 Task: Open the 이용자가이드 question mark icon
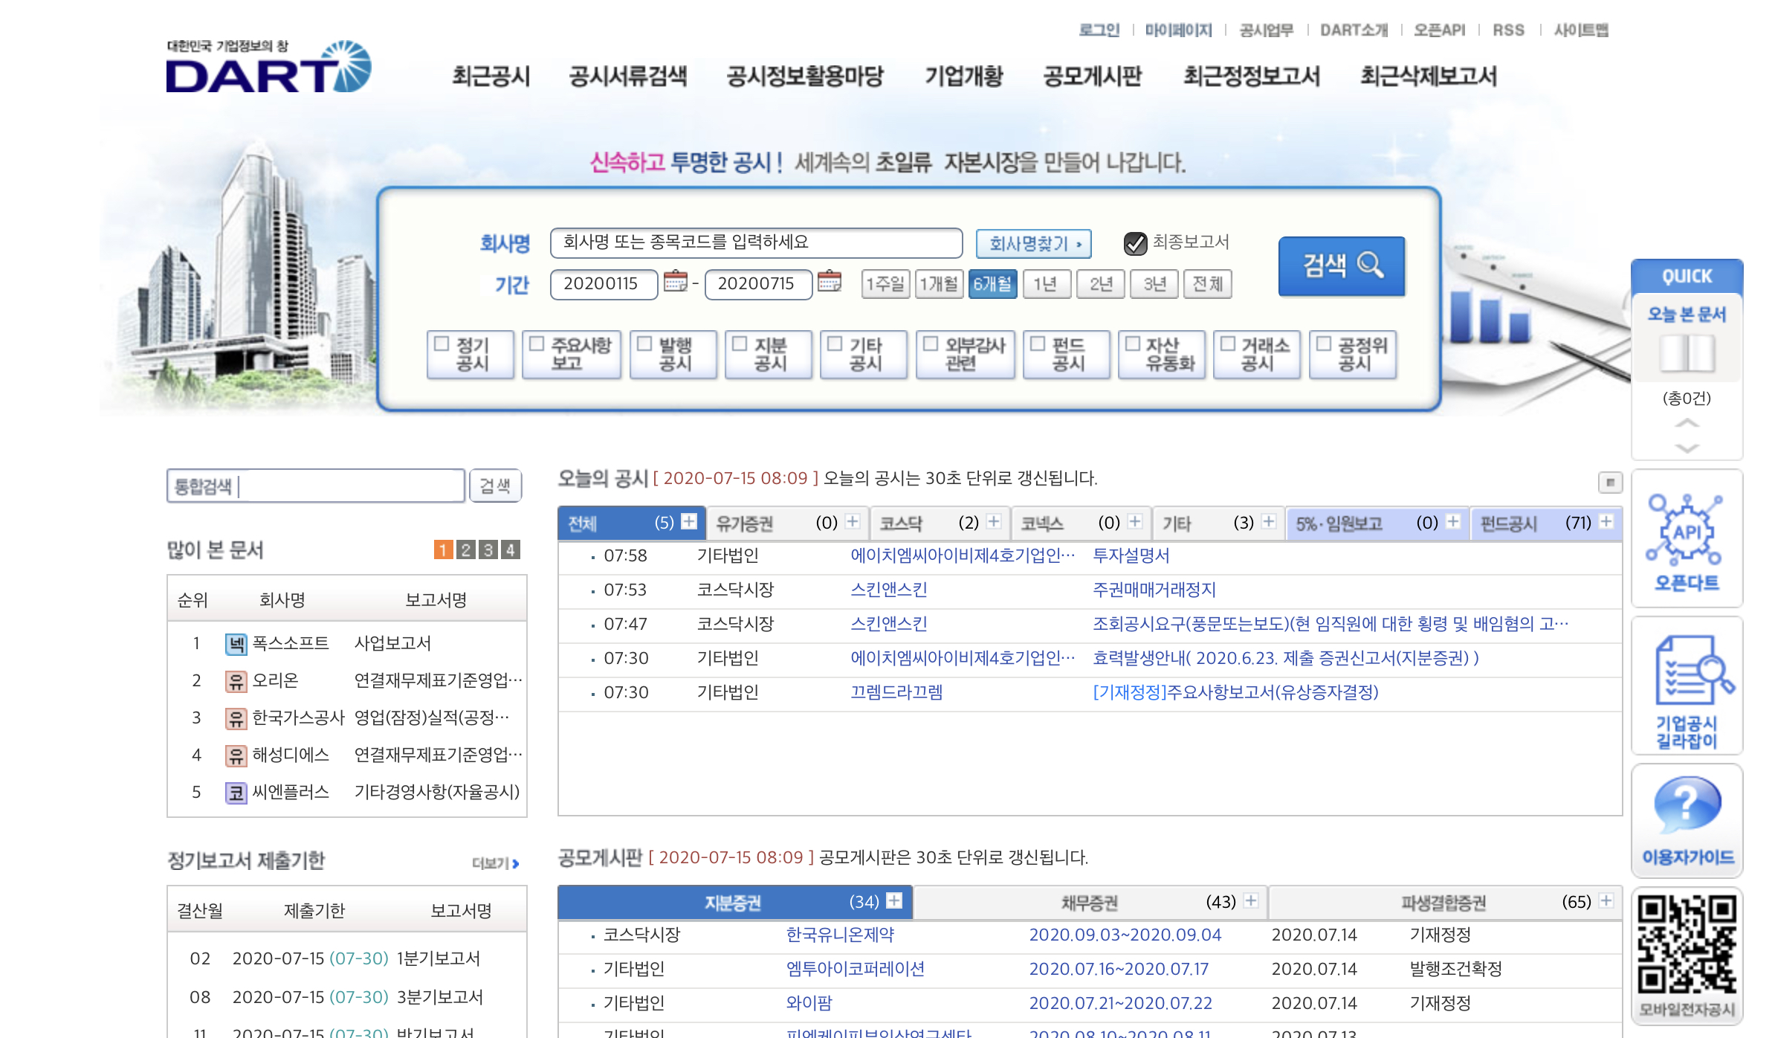(x=1687, y=821)
